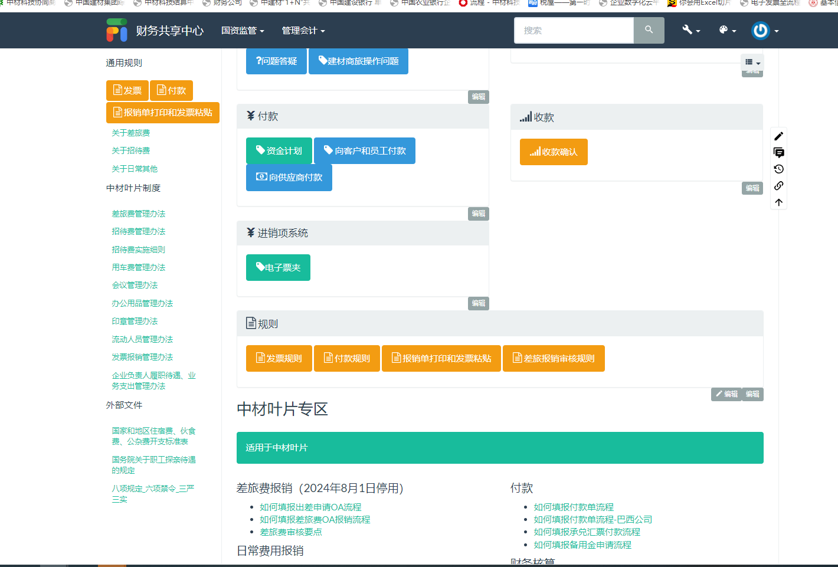Image resolution: width=838 pixels, height=567 pixels.
Task: Open the wrench tools menu
Action: 691,30
